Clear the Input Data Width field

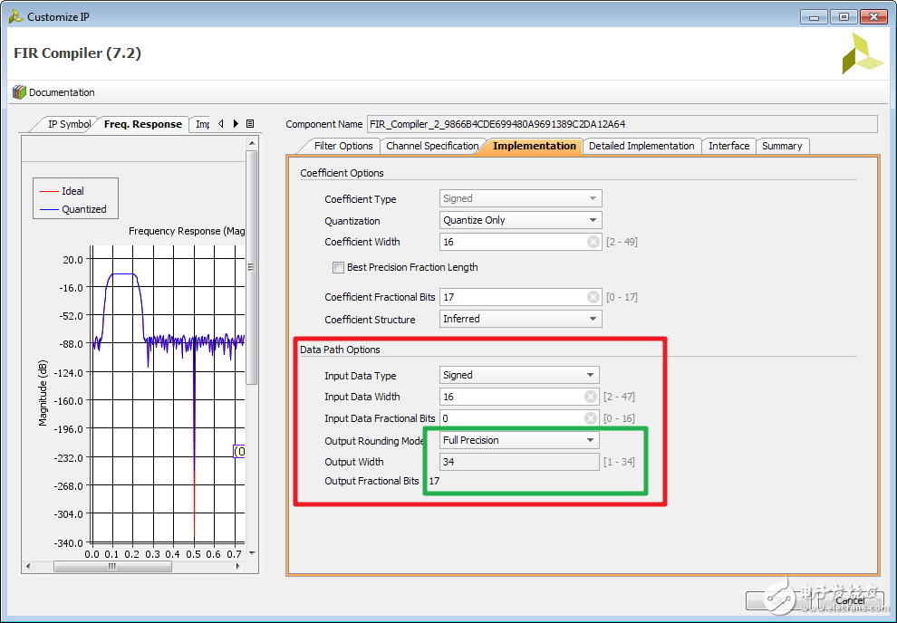click(591, 397)
